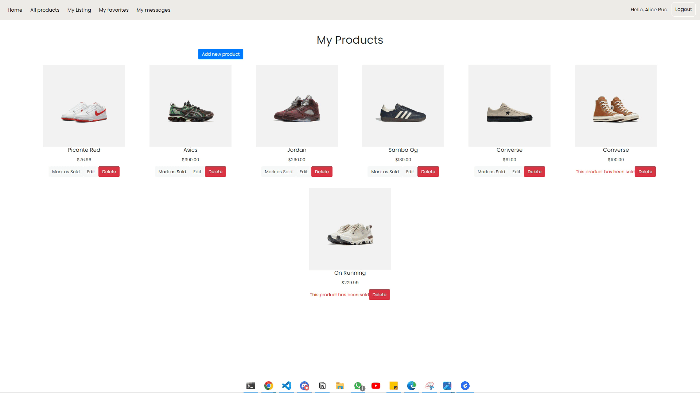Image resolution: width=700 pixels, height=393 pixels.
Task: Mark Picante Red as Sold
Action: pyautogui.click(x=66, y=172)
